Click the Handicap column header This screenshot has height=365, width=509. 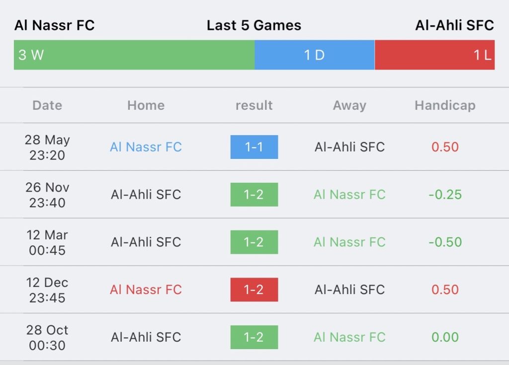click(445, 105)
